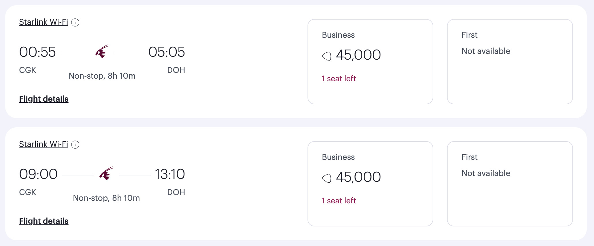Expand Flight details for the 09:00 departure
594x246 pixels.
[44, 221]
